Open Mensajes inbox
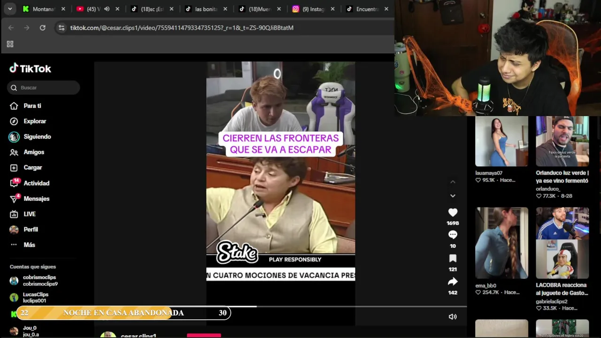Image resolution: width=601 pixels, height=338 pixels. (x=30, y=199)
